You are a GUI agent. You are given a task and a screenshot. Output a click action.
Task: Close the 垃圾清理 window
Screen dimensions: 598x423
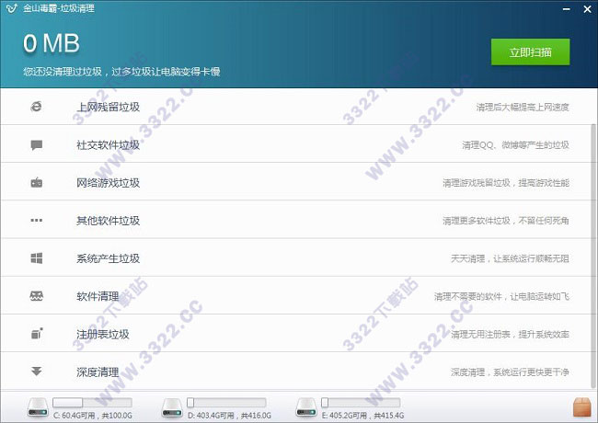pyautogui.click(x=587, y=9)
